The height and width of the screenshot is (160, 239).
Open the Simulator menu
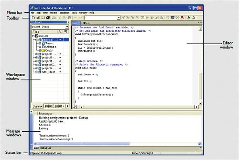point(63,13)
